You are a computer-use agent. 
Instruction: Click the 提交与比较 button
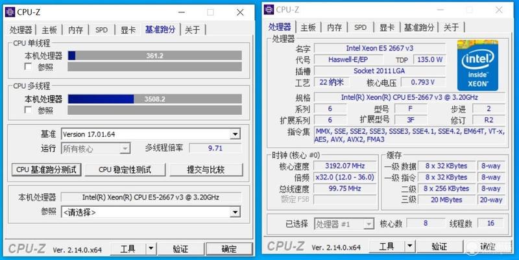tap(206, 170)
